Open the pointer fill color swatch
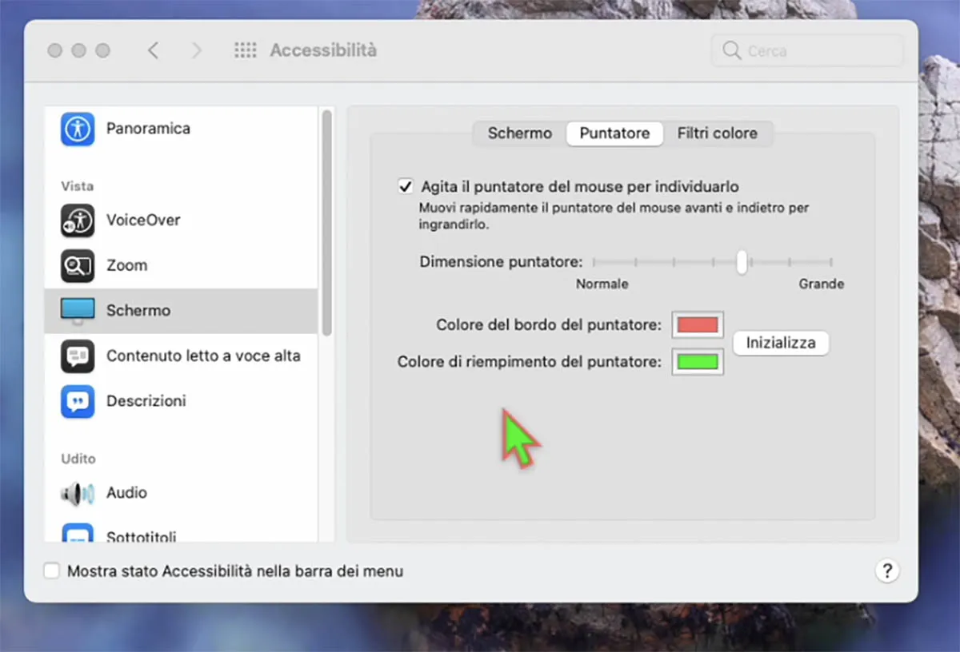Screen dimensions: 960x652 pos(697,362)
